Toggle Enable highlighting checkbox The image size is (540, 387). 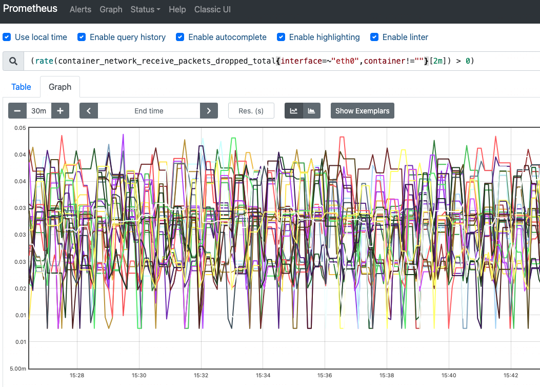click(x=281, y=37)
